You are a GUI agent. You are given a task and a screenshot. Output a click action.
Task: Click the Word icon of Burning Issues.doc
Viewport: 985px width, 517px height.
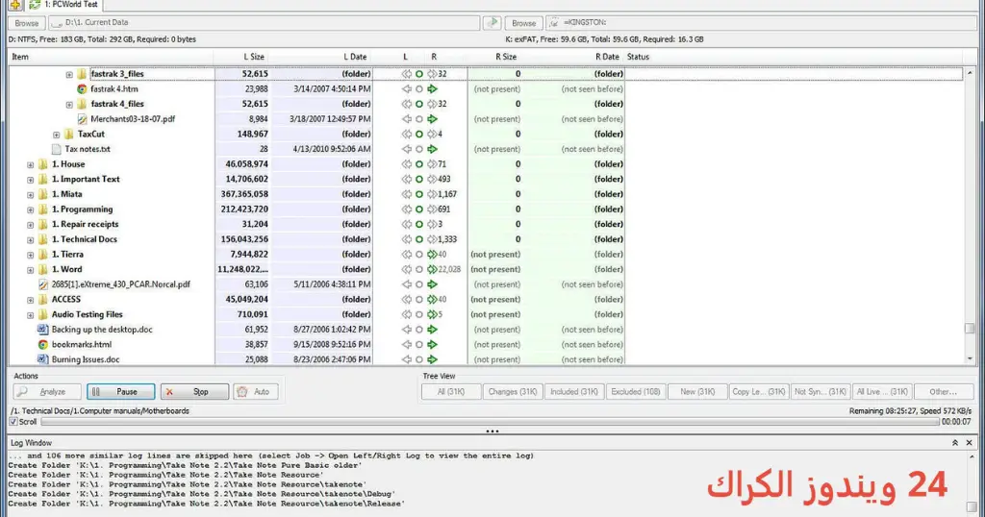(42, 359)
